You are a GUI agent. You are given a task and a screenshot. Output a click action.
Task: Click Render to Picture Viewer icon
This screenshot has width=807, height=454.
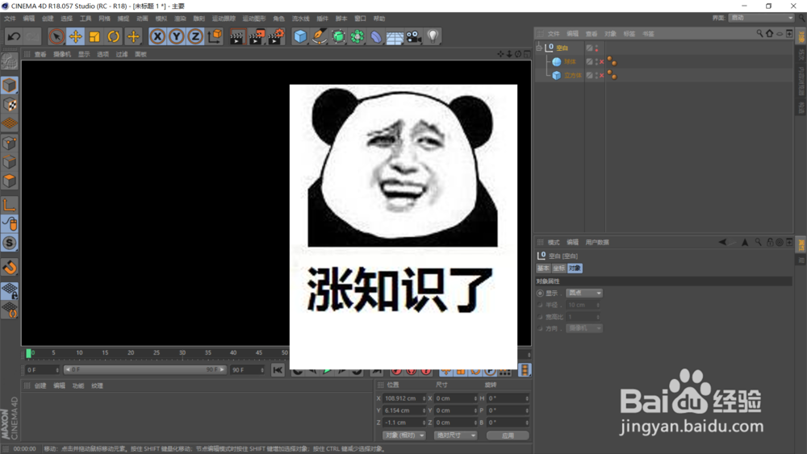[x=257, y=36]
